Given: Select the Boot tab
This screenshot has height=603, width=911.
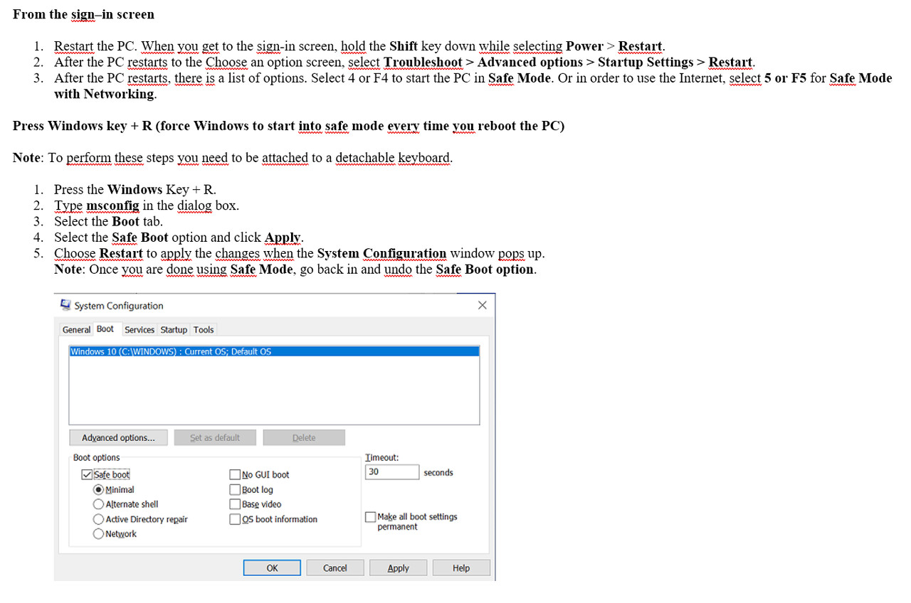Looking at the screenshot, I should (x=105, y=329).
